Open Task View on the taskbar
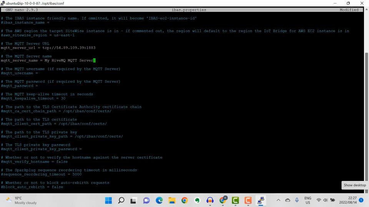 coord(134,200)
